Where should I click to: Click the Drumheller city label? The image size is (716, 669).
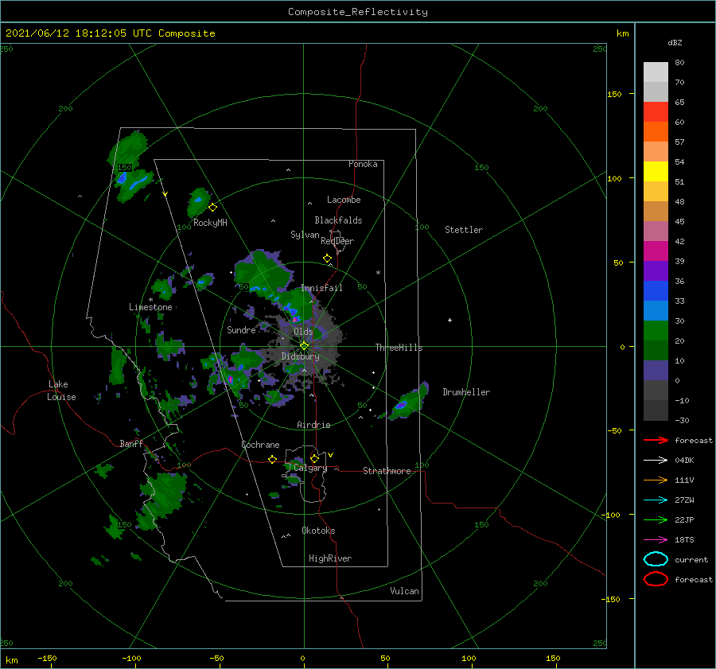[x=466, y=392]
